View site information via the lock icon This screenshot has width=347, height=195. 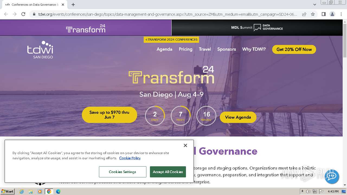[34, 14]
